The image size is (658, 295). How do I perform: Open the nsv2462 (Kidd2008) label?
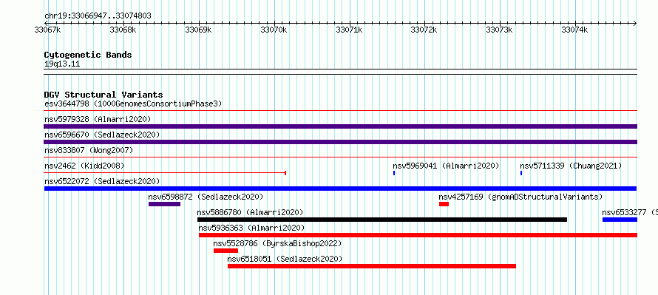(x=84, y=166)
